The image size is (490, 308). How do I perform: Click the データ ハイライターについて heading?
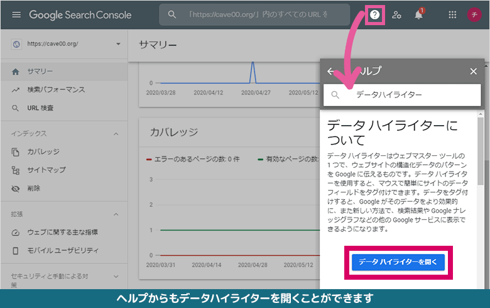(x=392, y=133)
